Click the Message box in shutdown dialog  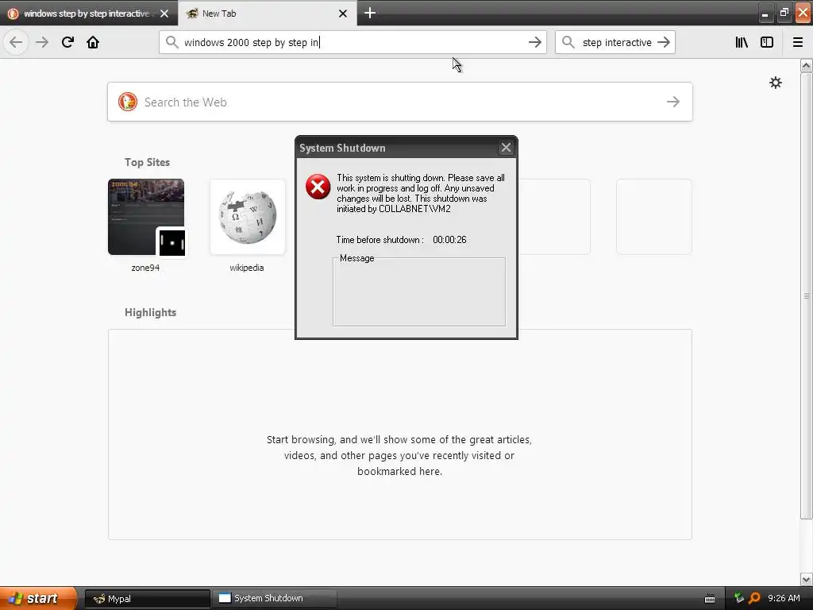click(419, 292)
